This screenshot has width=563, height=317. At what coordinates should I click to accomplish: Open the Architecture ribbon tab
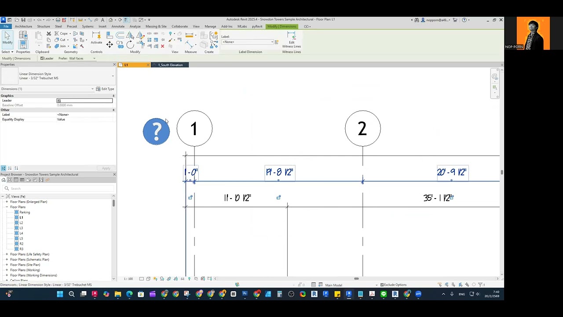[23, 26]
